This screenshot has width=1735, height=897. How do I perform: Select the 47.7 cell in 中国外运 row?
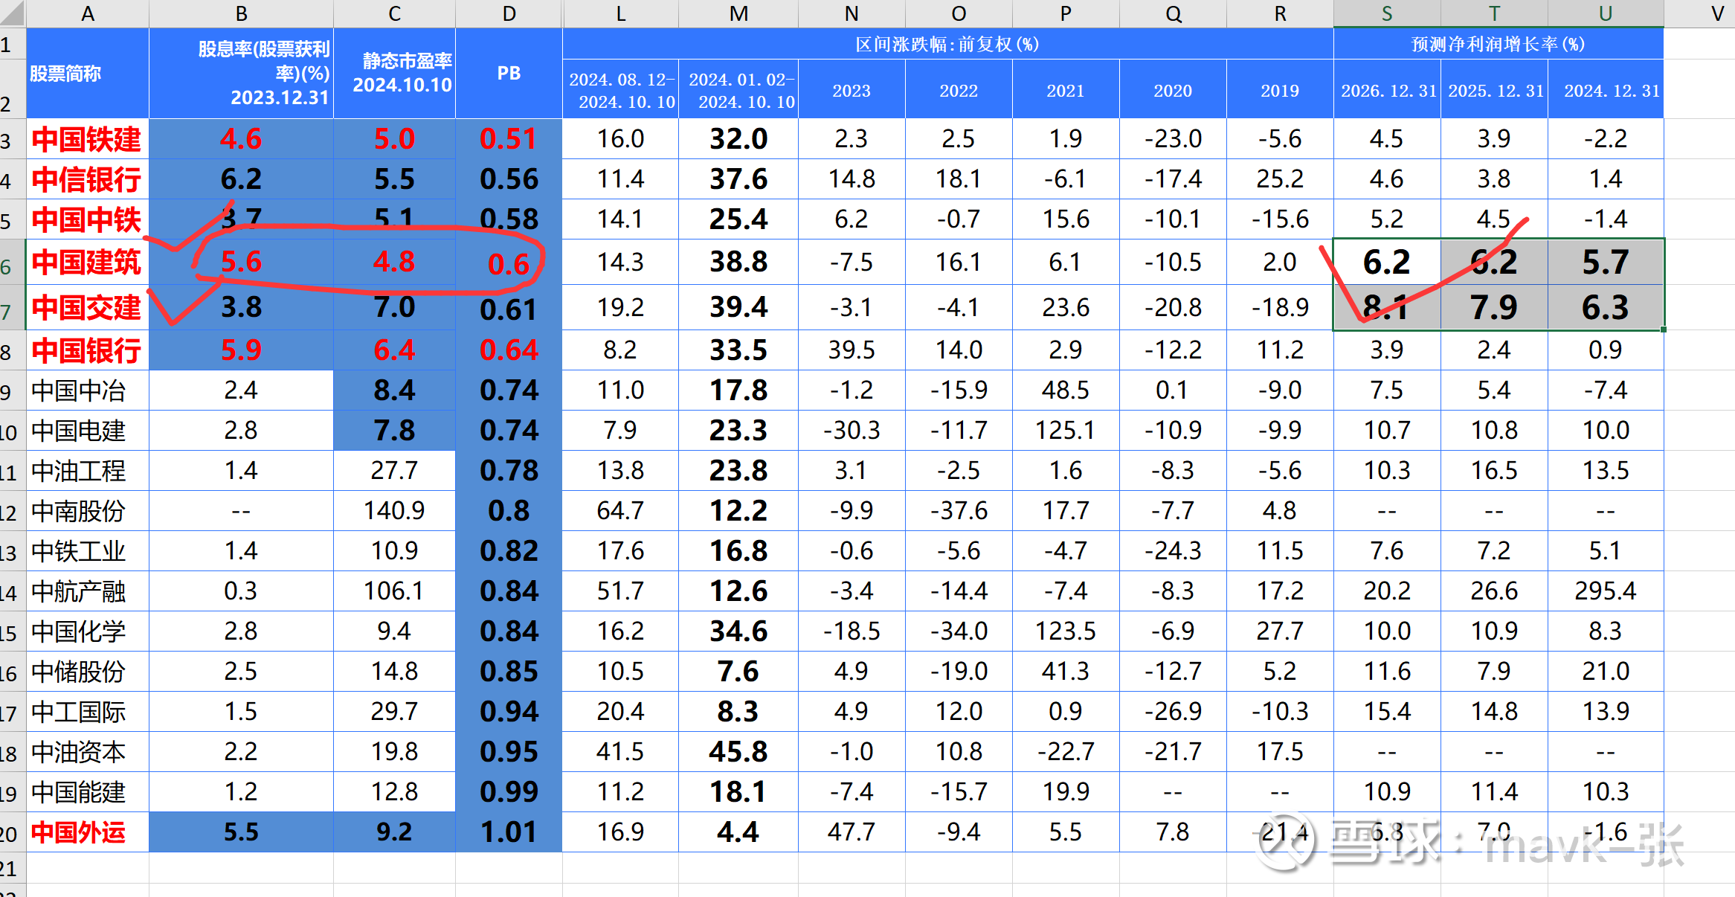852,832
